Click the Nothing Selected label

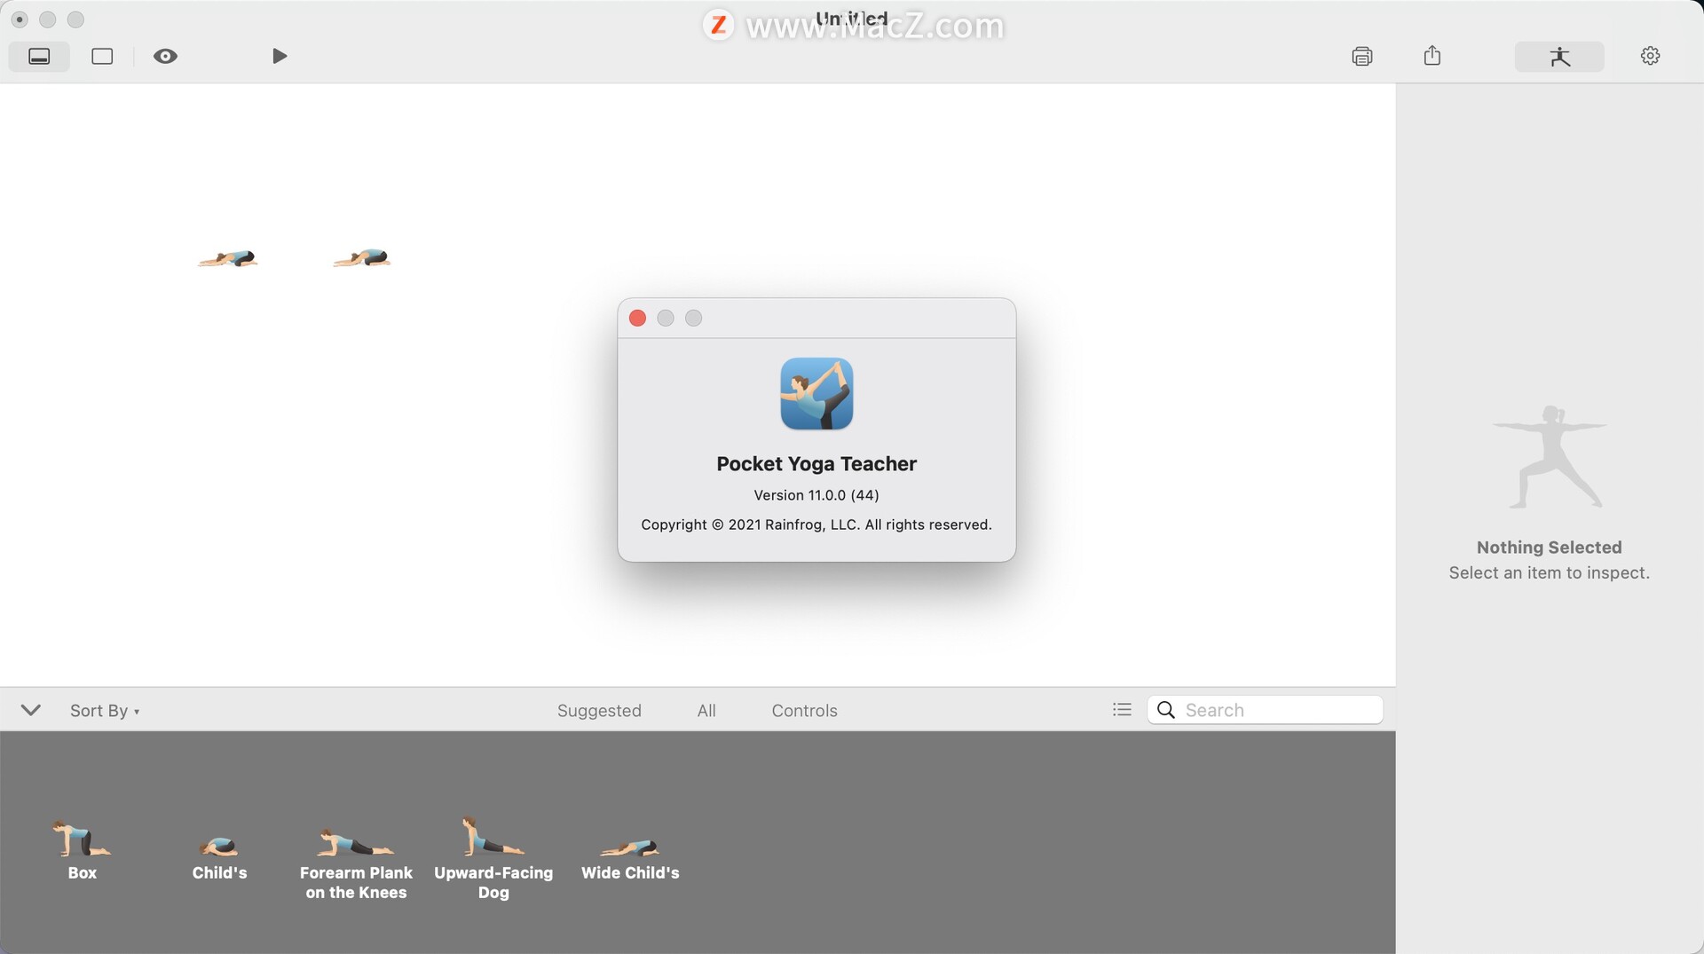1549,548
